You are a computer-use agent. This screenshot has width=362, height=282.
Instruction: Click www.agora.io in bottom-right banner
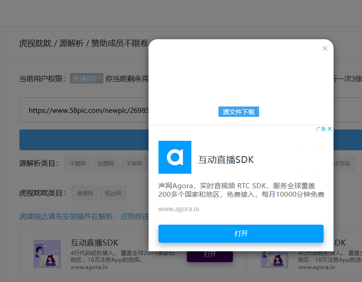point(316,267)
